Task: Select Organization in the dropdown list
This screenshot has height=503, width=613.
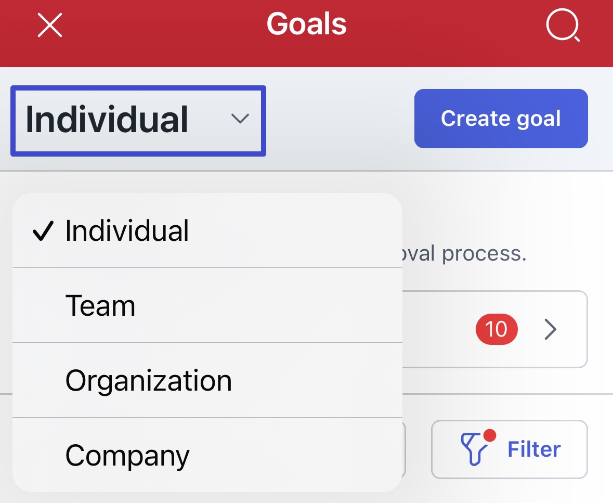Action: (148, 380)
